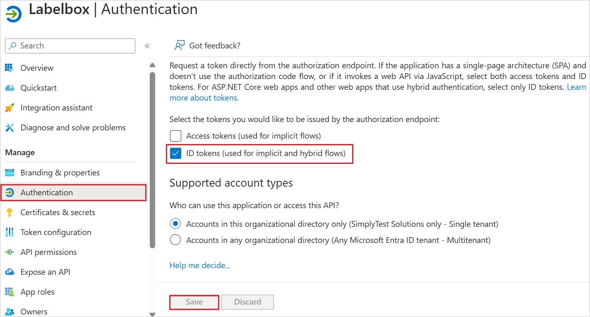590x317 pixels.
Task: Select single tenant accounts radio option
Action: tap(175, 224)
